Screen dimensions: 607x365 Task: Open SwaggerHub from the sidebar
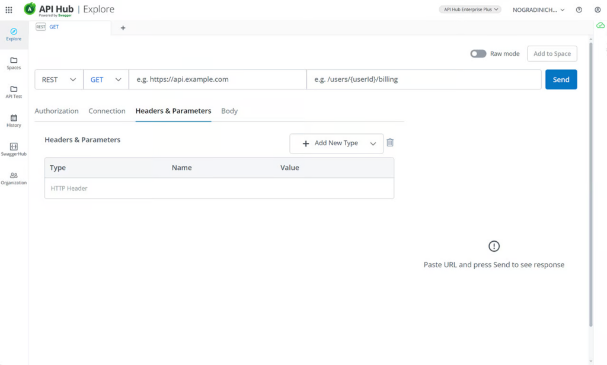14,149
